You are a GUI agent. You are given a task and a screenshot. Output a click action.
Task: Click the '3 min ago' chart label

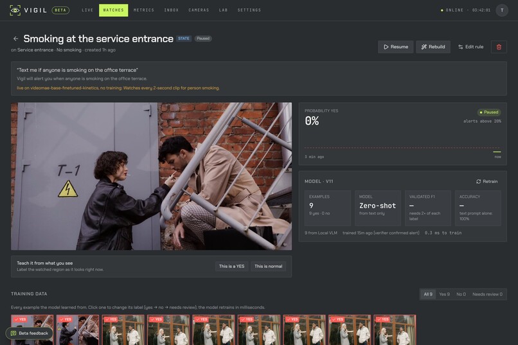click(x=314, y=157)
